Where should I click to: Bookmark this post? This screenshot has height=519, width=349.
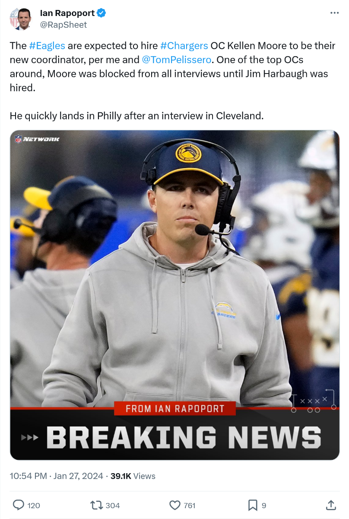(x=253, y=505)
